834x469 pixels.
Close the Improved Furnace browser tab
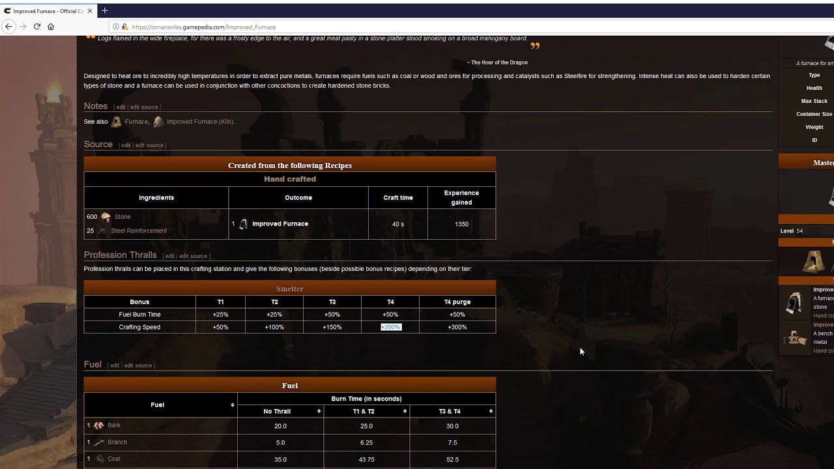pyautogui.click(x=90, y=10)
